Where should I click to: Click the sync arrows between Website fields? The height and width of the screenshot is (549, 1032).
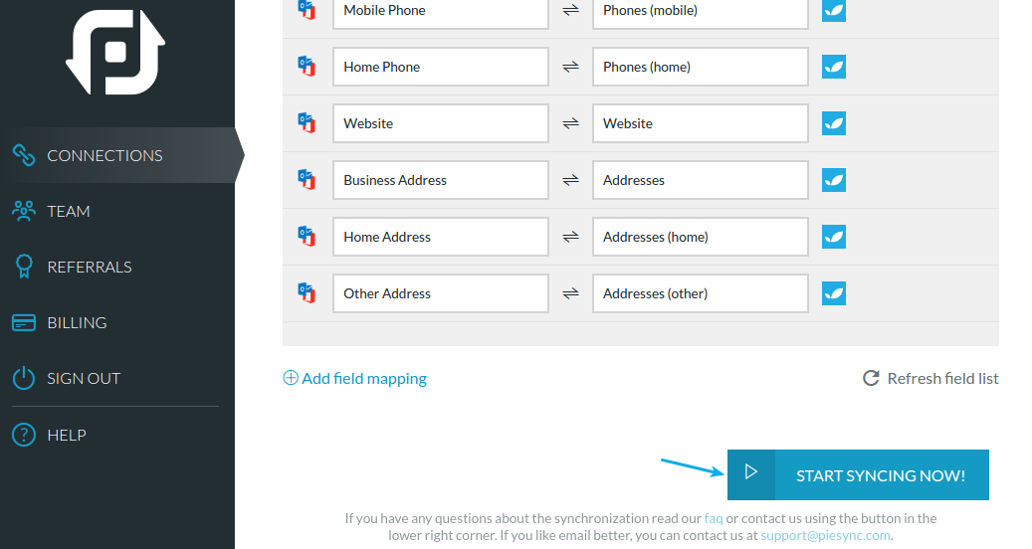[x=570, y=123]
